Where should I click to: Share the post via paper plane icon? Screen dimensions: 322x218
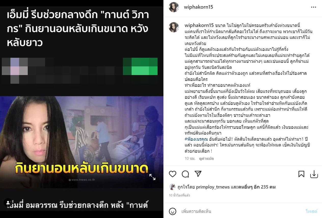click(x=198, y=174)
